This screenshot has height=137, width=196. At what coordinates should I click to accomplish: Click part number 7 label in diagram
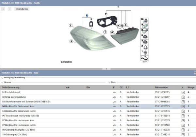118,8
